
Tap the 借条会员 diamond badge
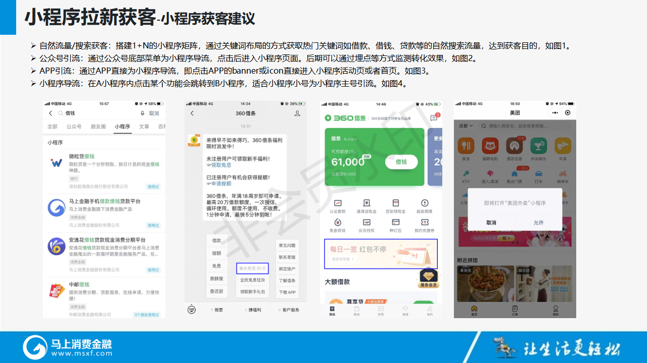428,278
